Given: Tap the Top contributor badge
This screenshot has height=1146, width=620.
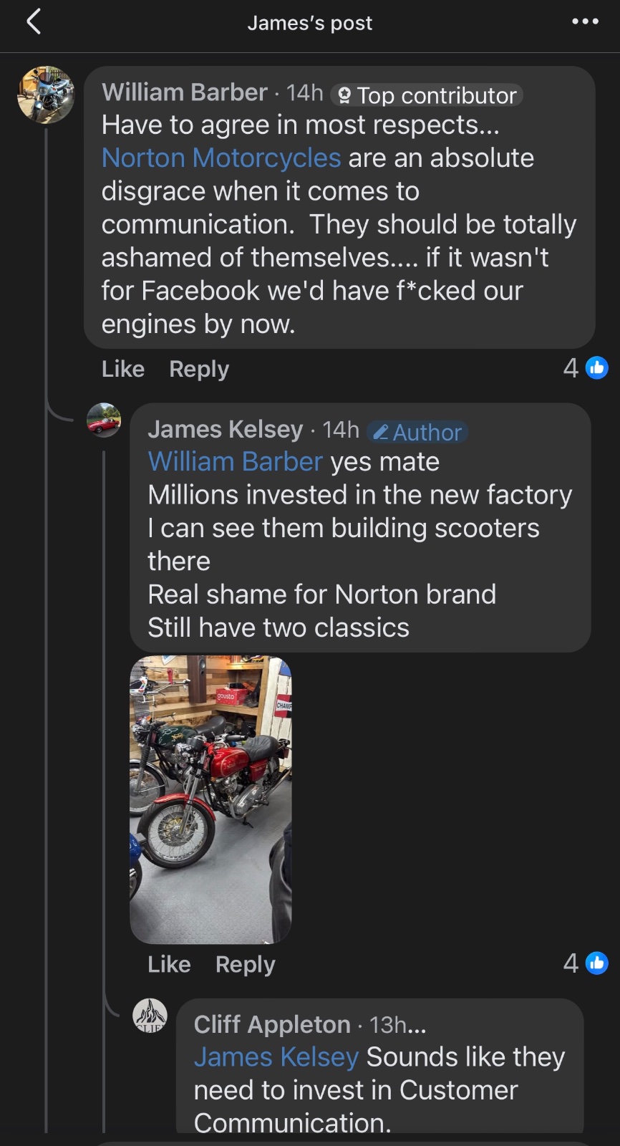Looking at the screenshot, I should tap(427, 95).
